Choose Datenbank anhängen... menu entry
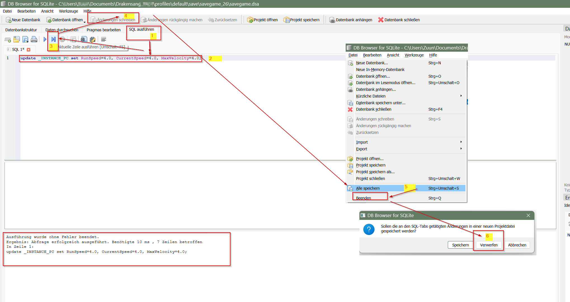The height and width of the screenshot is (302, 570). pyautogui.click(x=407, y=89)
